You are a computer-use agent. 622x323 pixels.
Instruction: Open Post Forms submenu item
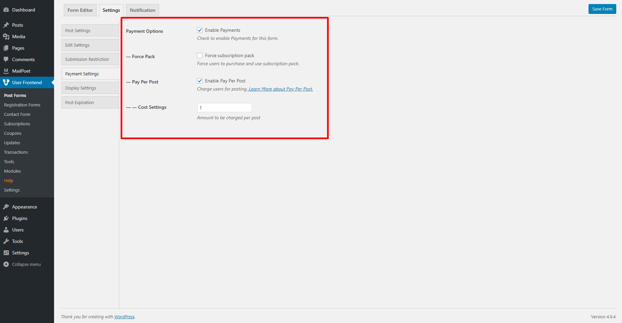[x=15, y=95]
